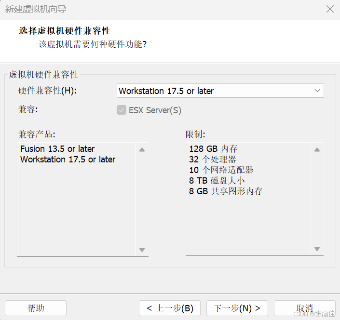Screen dimensions: 340x320
Task: Click the 下一步(N) next button
Action: tap(237, 308)
